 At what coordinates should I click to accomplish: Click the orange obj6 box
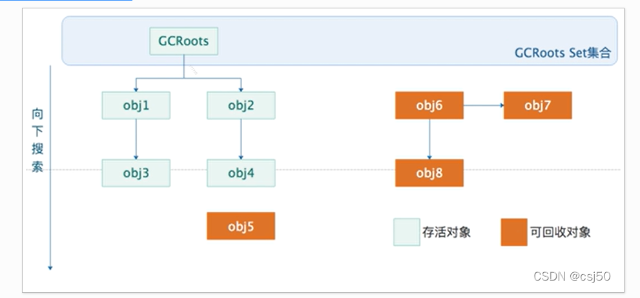(x=429, y=106)
